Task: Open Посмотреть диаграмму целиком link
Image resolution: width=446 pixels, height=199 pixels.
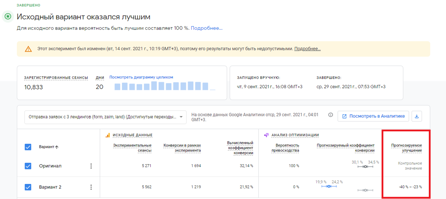Action: click(x=141, y=77)
